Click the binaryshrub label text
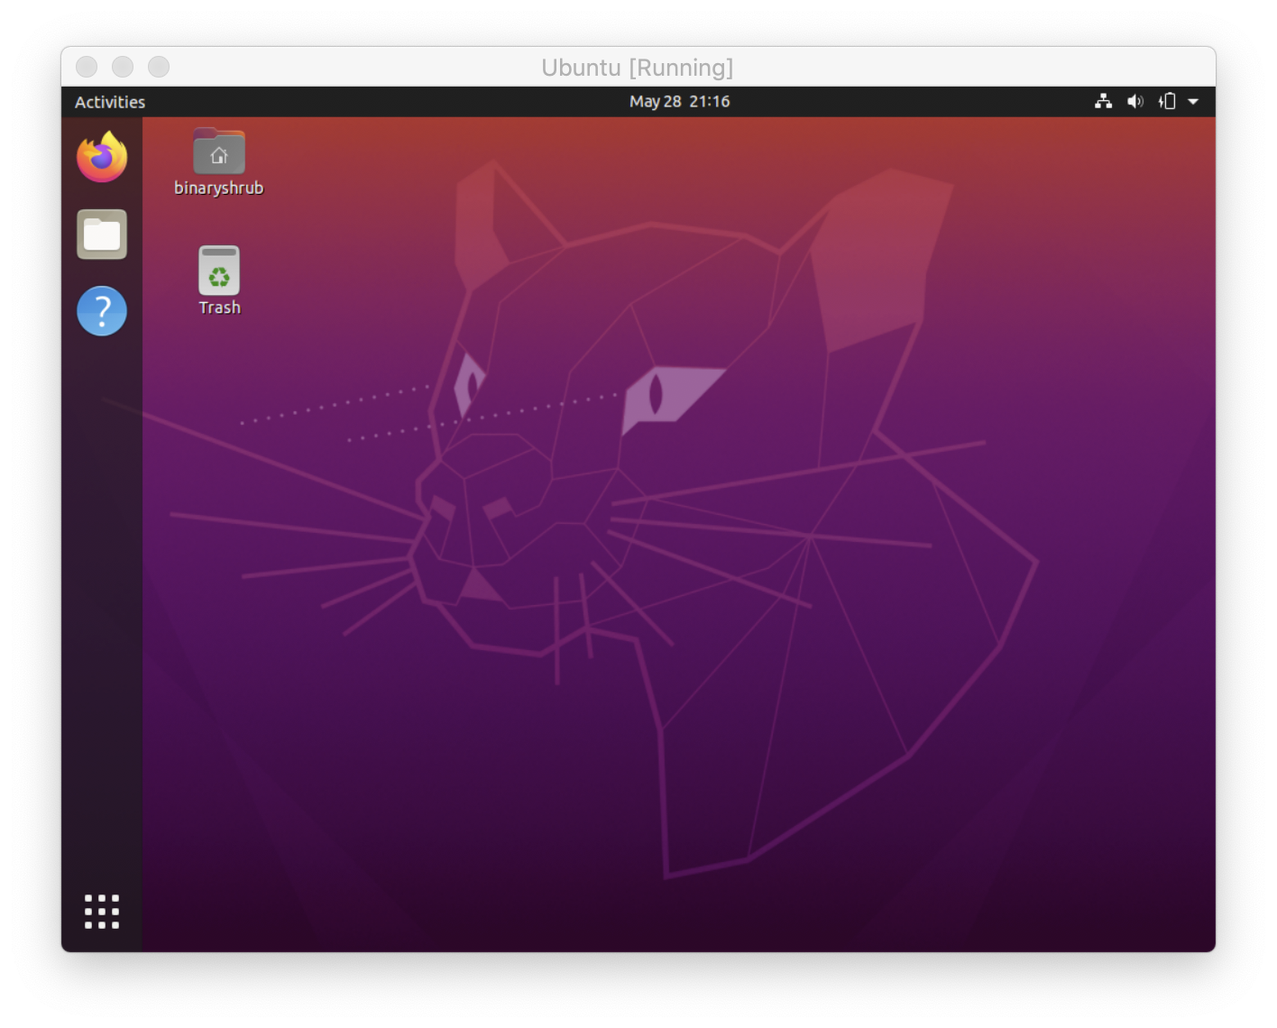The height and width of the screenshot is (1028, 1277). coord(219,188)
